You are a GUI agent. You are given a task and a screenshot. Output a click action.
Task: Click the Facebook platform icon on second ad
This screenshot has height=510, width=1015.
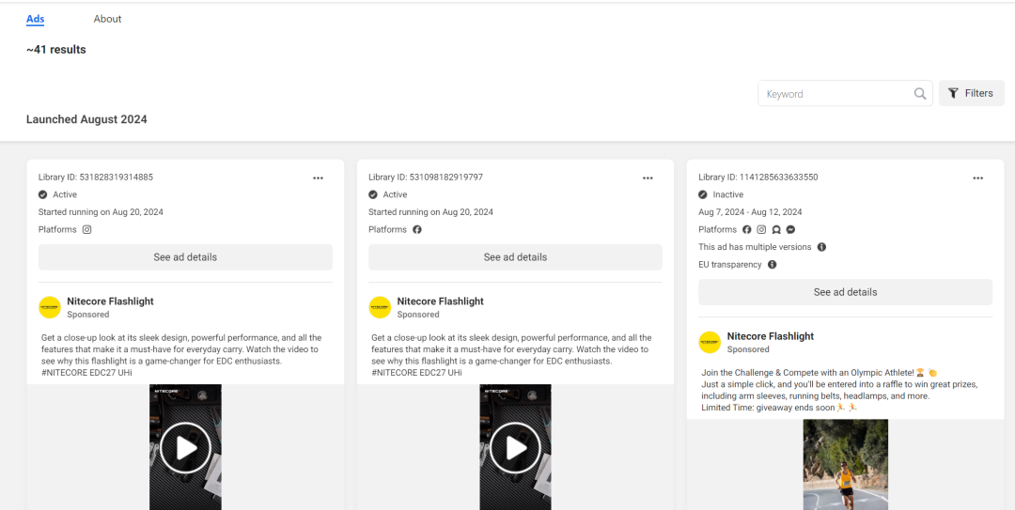click(x=417, y=229)
